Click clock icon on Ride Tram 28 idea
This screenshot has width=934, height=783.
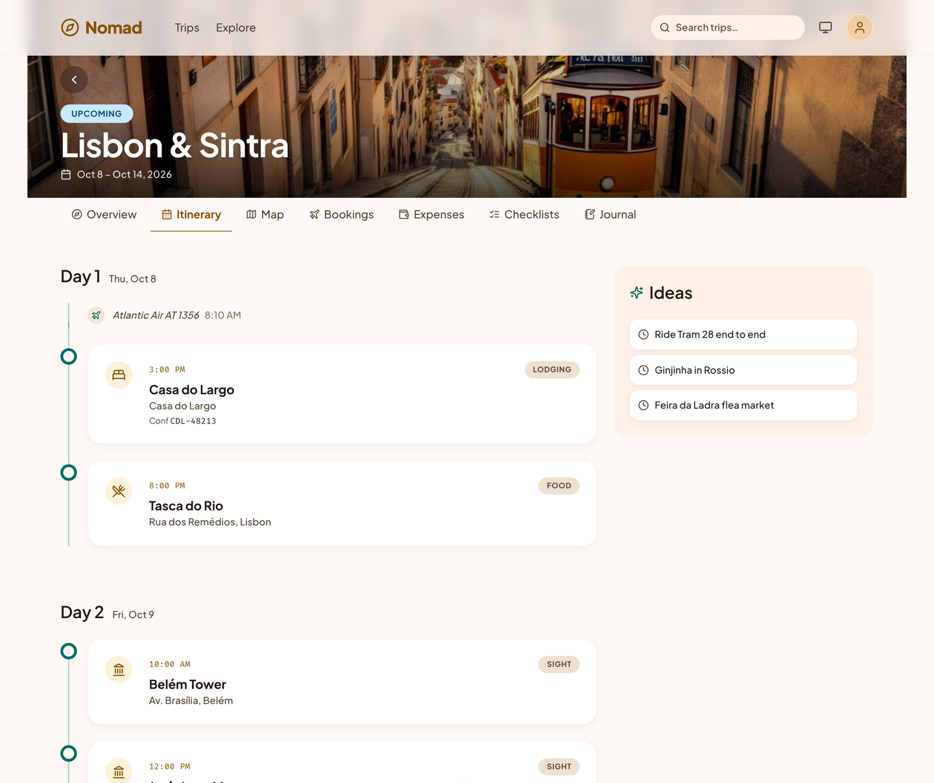pos(643,335)
